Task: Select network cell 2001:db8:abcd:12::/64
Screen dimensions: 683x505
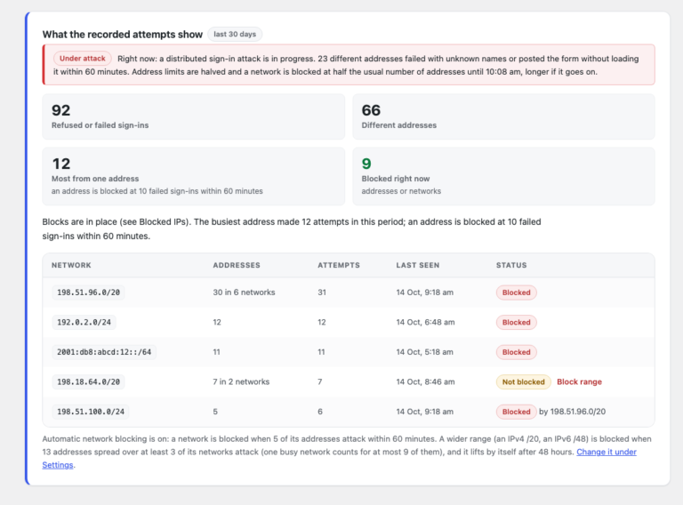Action: (104, 352)
